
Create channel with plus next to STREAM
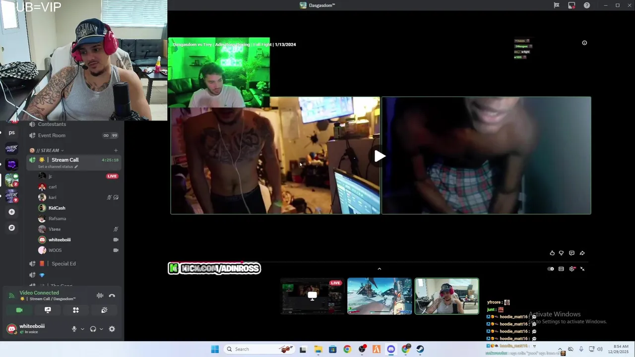pos(116,150)
